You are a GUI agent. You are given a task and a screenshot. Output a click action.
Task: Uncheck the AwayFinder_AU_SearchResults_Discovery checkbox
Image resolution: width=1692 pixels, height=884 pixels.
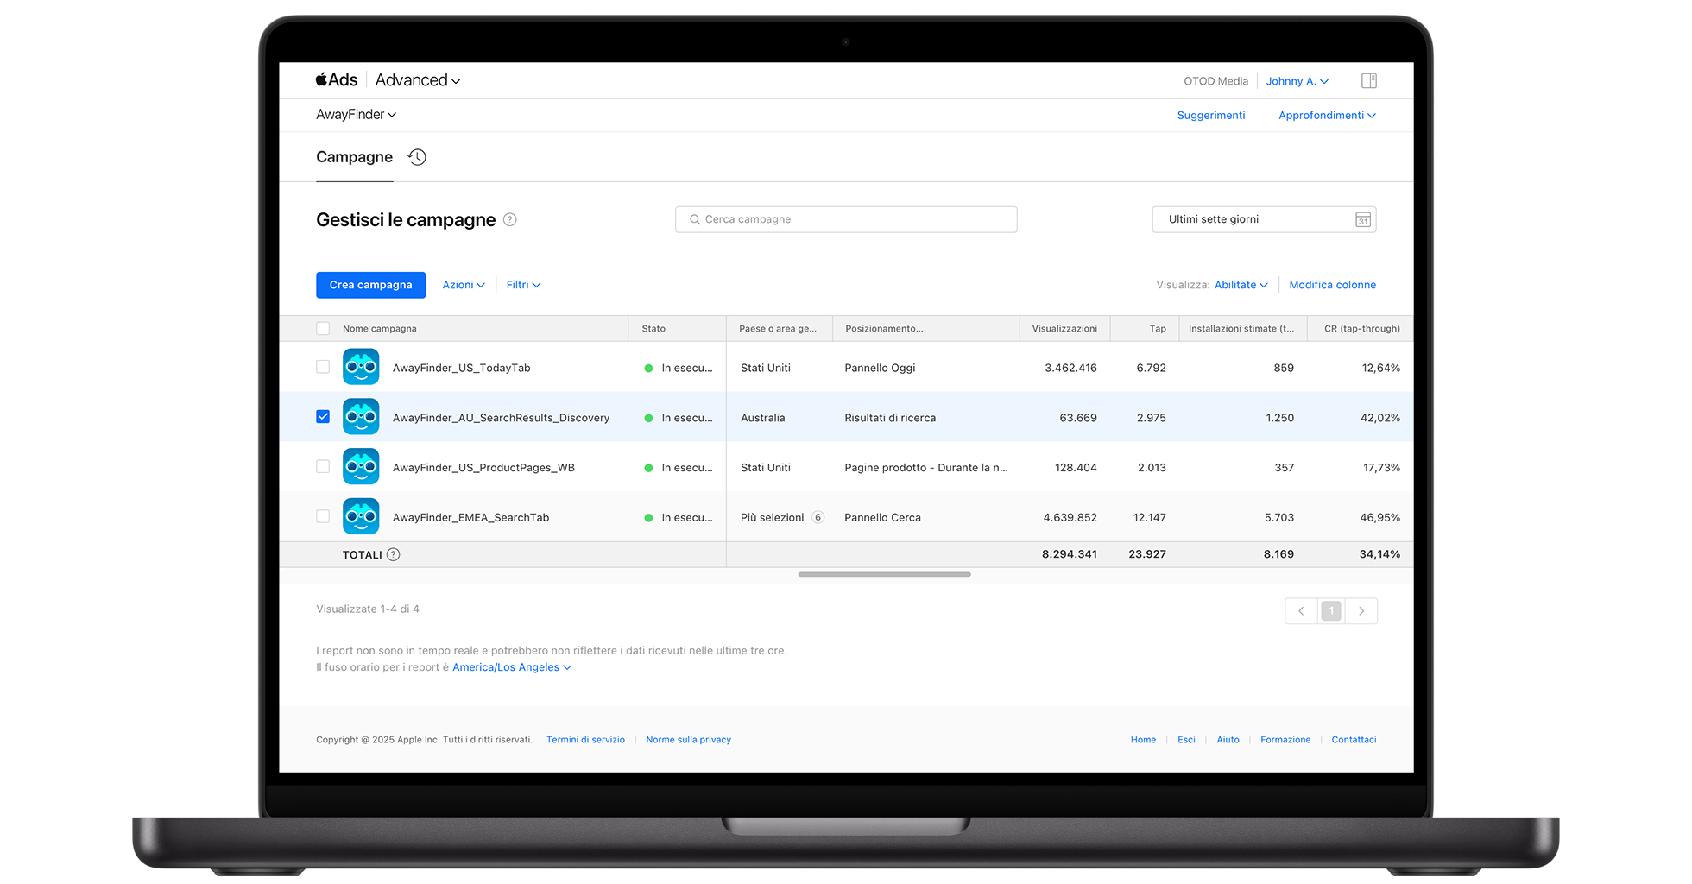(x=323, y=417)
